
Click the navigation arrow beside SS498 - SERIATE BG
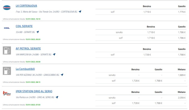38,32
